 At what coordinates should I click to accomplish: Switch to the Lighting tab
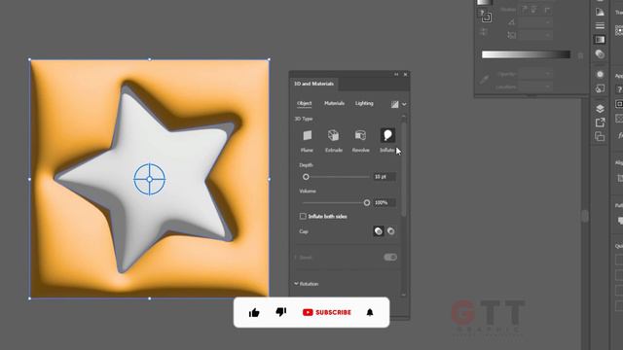point(364,103)
